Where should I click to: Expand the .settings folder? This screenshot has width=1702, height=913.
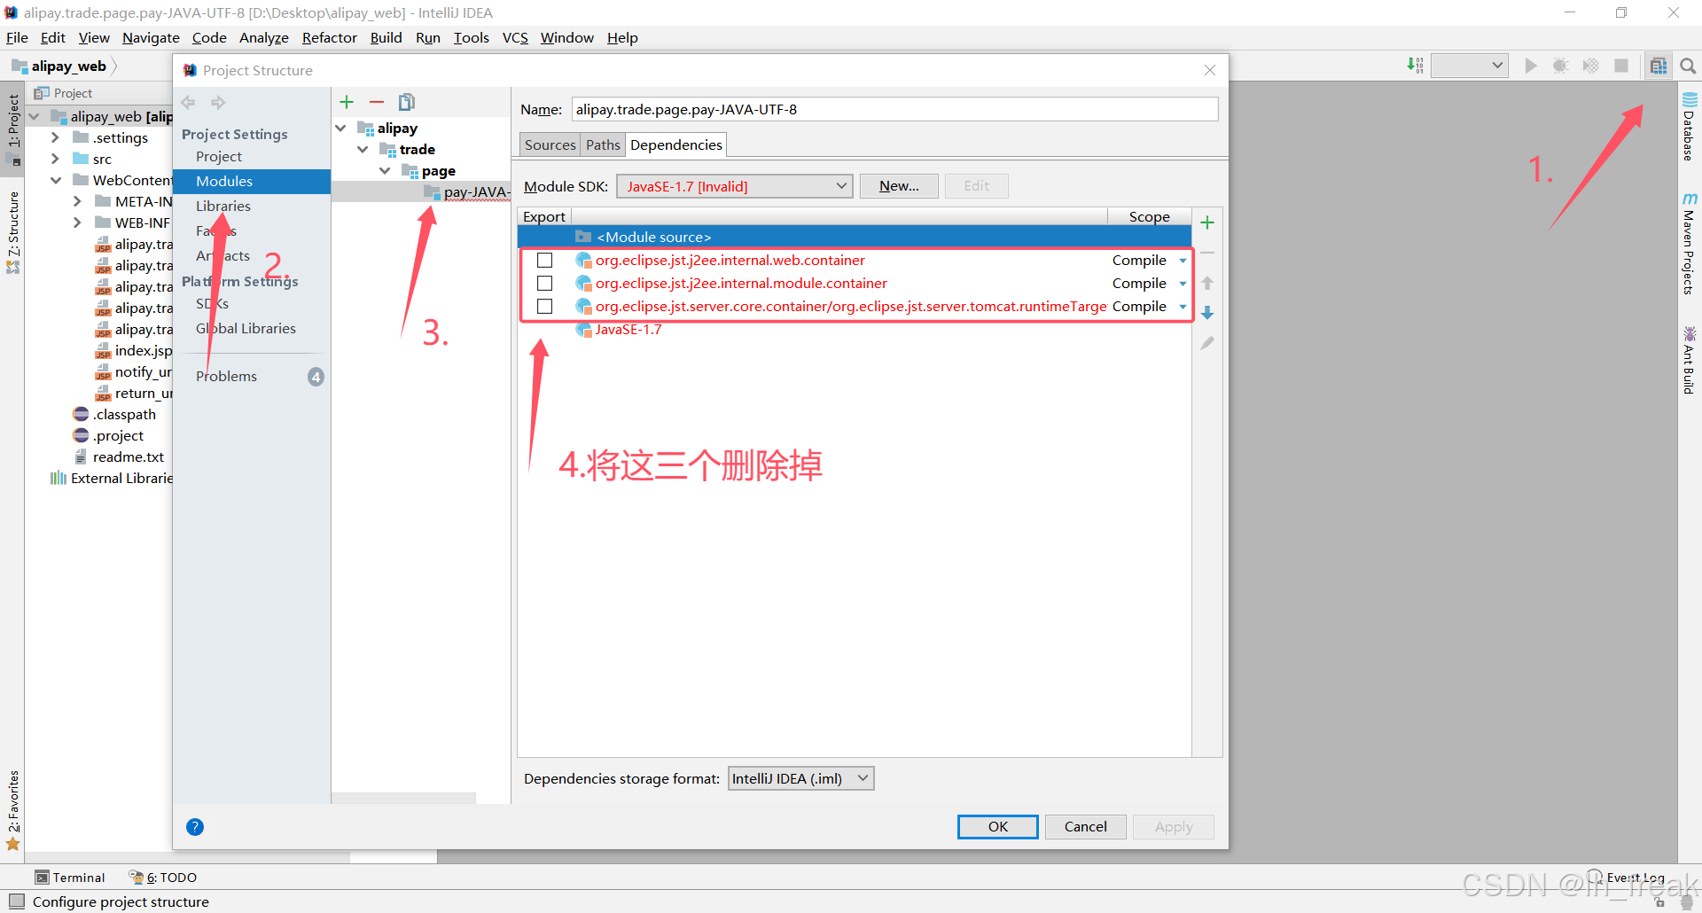56,137
